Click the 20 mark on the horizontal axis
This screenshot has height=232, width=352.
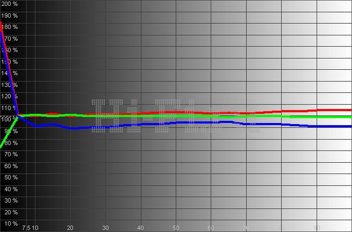tap(70, 228)
